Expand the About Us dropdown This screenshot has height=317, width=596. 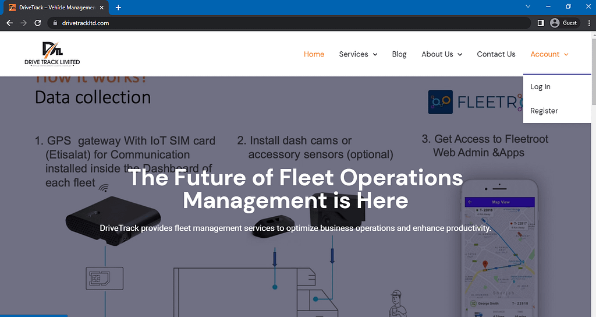[x=442, y=54]
